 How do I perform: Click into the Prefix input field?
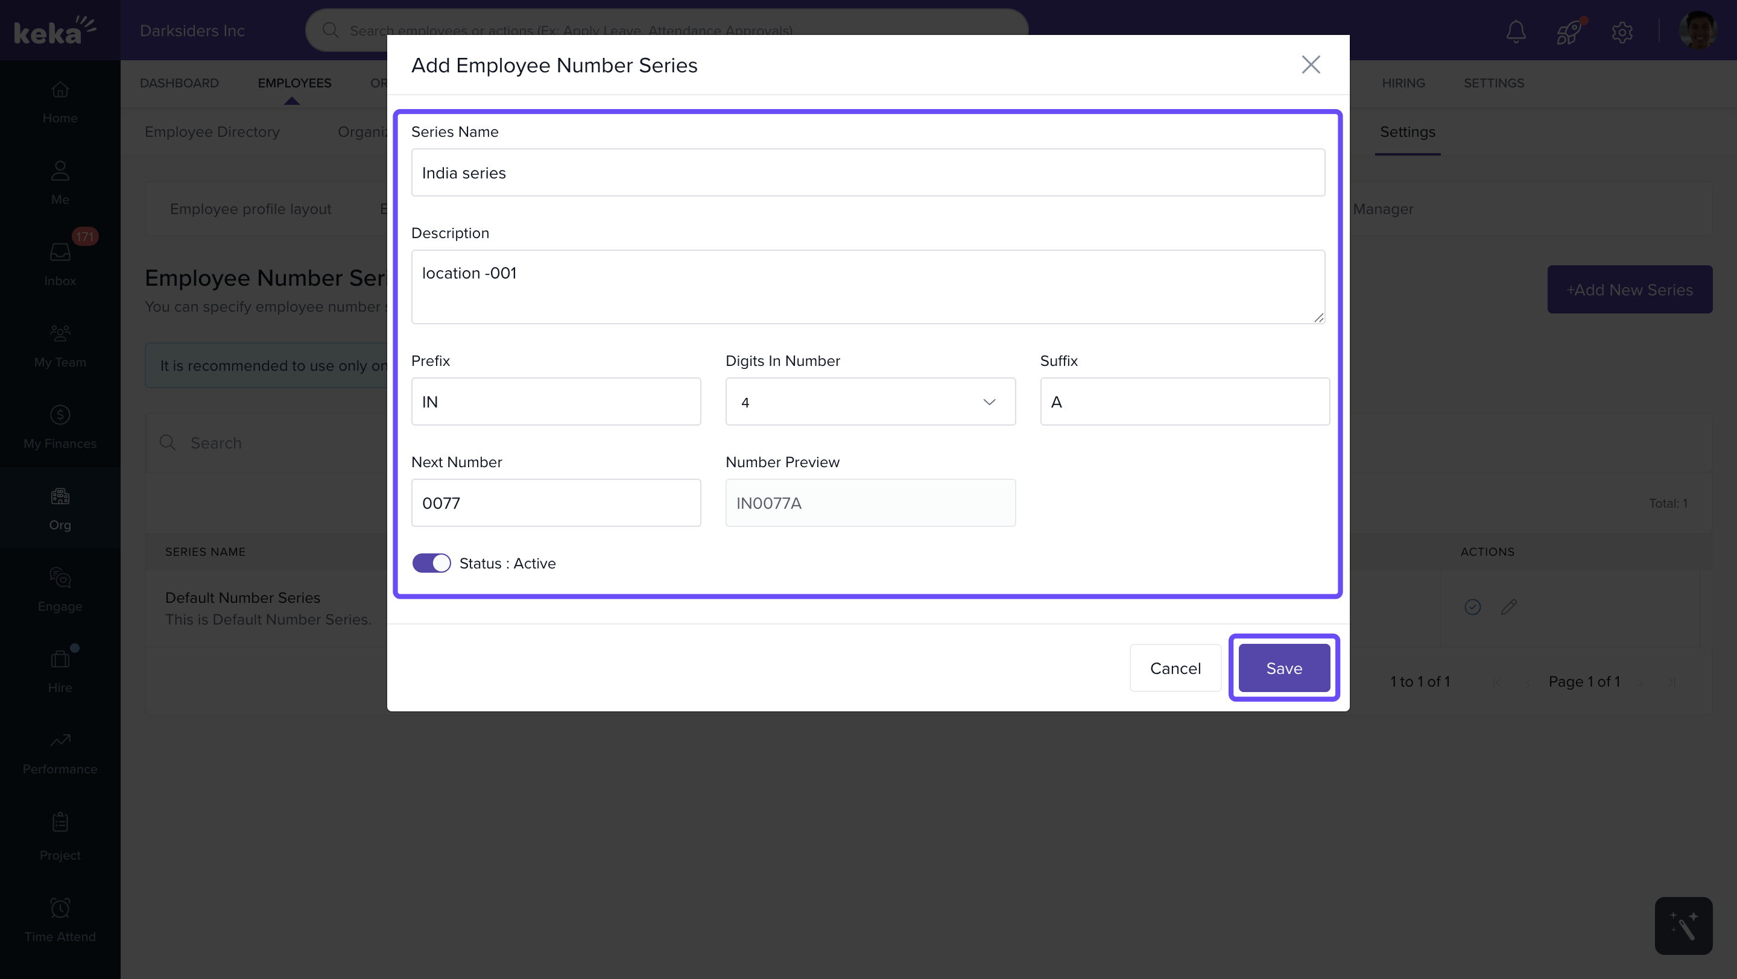(555, 401)
